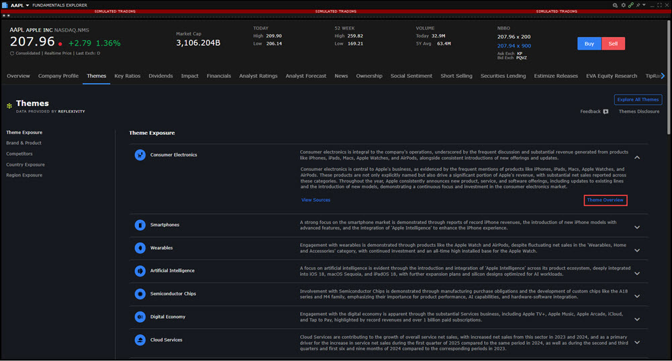The image size is (672, 361).
Task: Select Region Exposure in sidebar
Action: (x=24, y=175)
